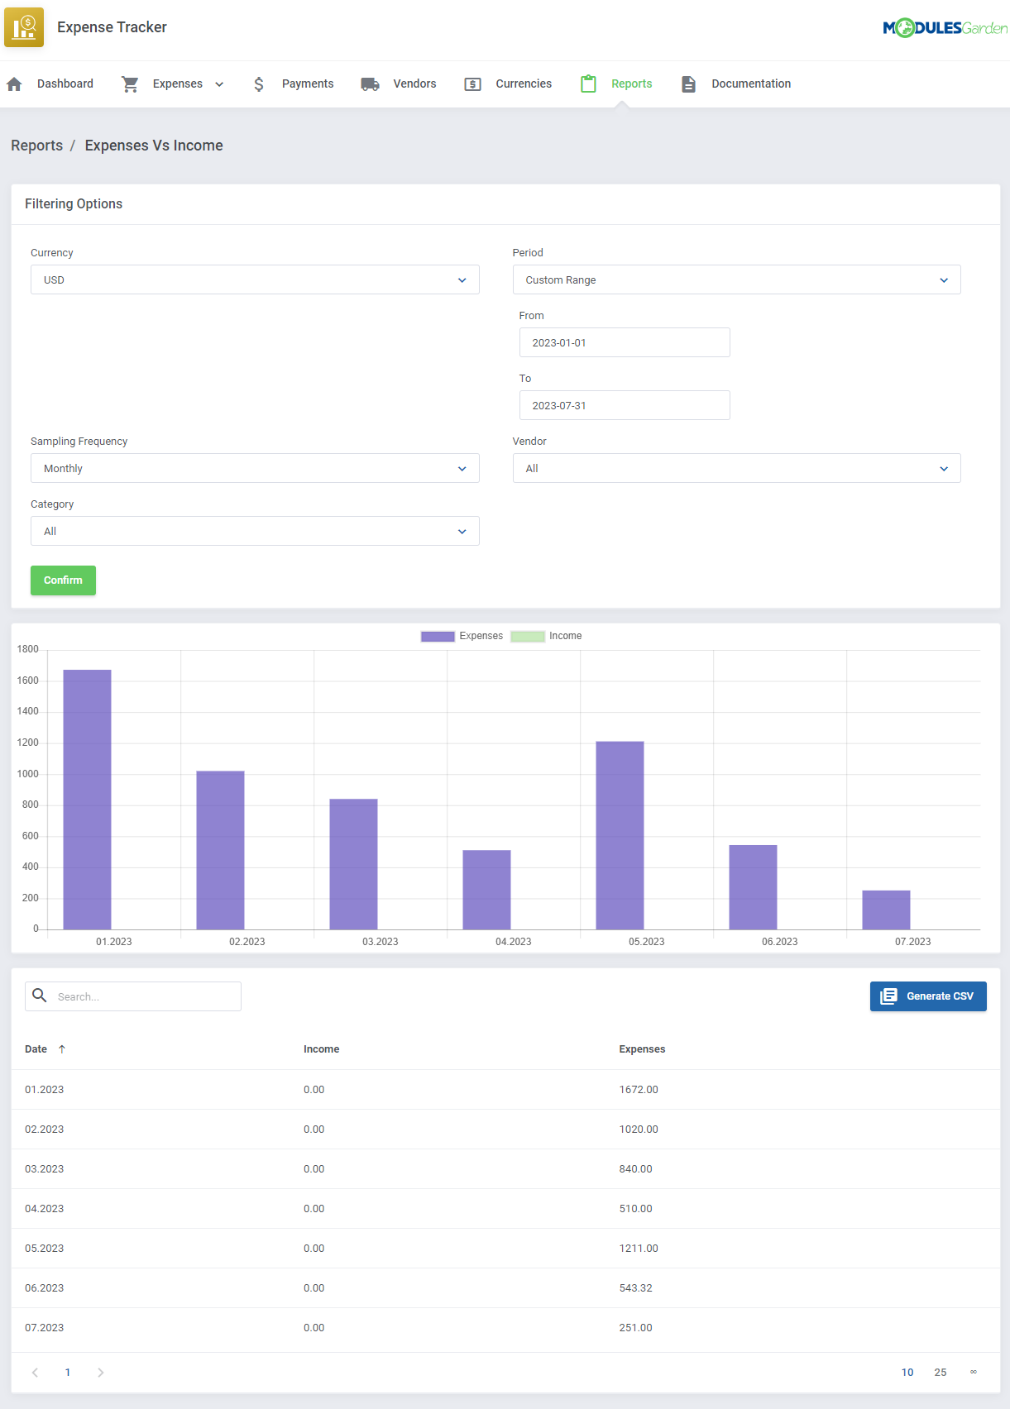This screenshot has width=1010, height=1409.
Task: Open the Vendors page
Action: (414, 84)
